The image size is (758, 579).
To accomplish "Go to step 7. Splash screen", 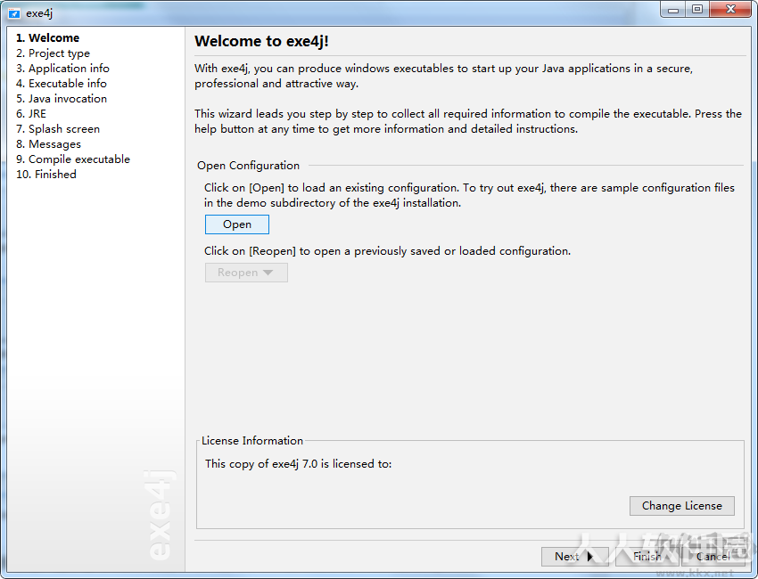I will coord(58,129).
